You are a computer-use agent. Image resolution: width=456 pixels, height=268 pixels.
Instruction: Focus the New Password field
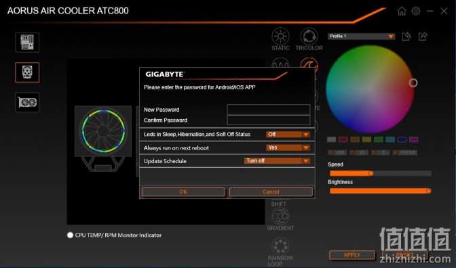pyautogui.click(x=269, y=110)
